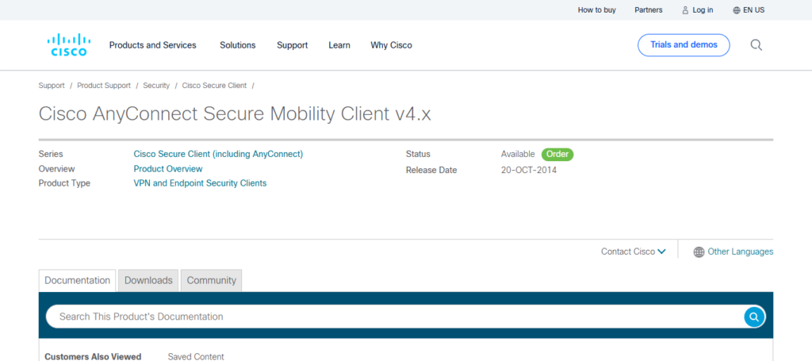Open VPN and Endpoint Security Clients link
The image size is (812, 361).
coord(200,183)
